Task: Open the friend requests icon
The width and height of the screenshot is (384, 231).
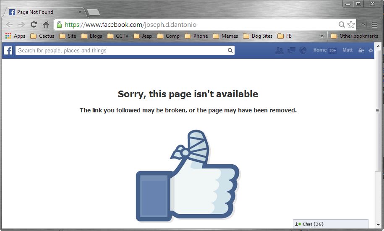Action: [279, 50]
